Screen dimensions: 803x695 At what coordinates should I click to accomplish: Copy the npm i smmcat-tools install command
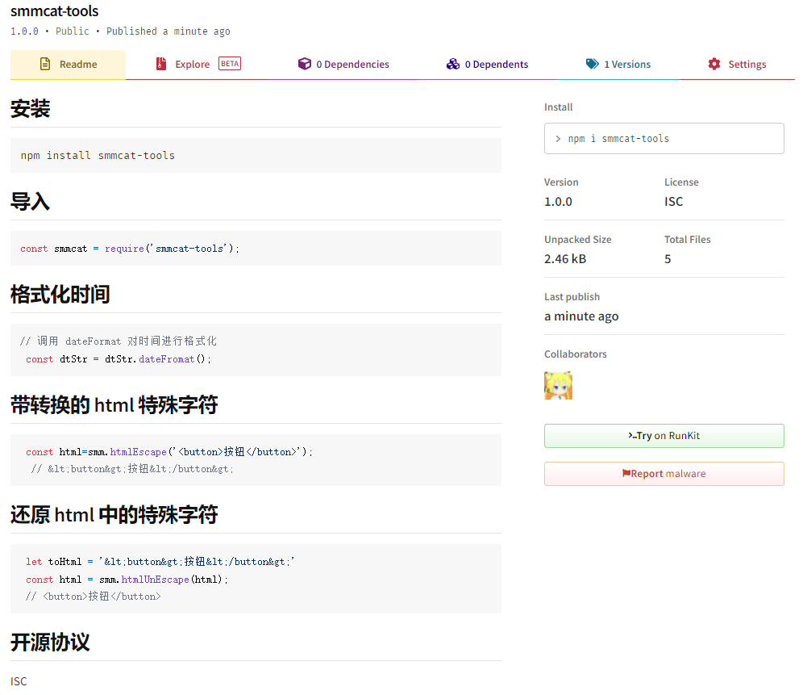[x=664, y=139]
